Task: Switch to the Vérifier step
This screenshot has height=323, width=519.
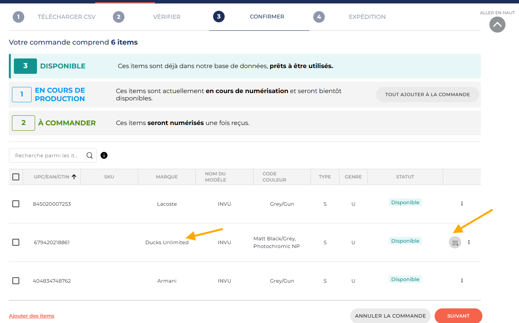Action: (166, 17)
